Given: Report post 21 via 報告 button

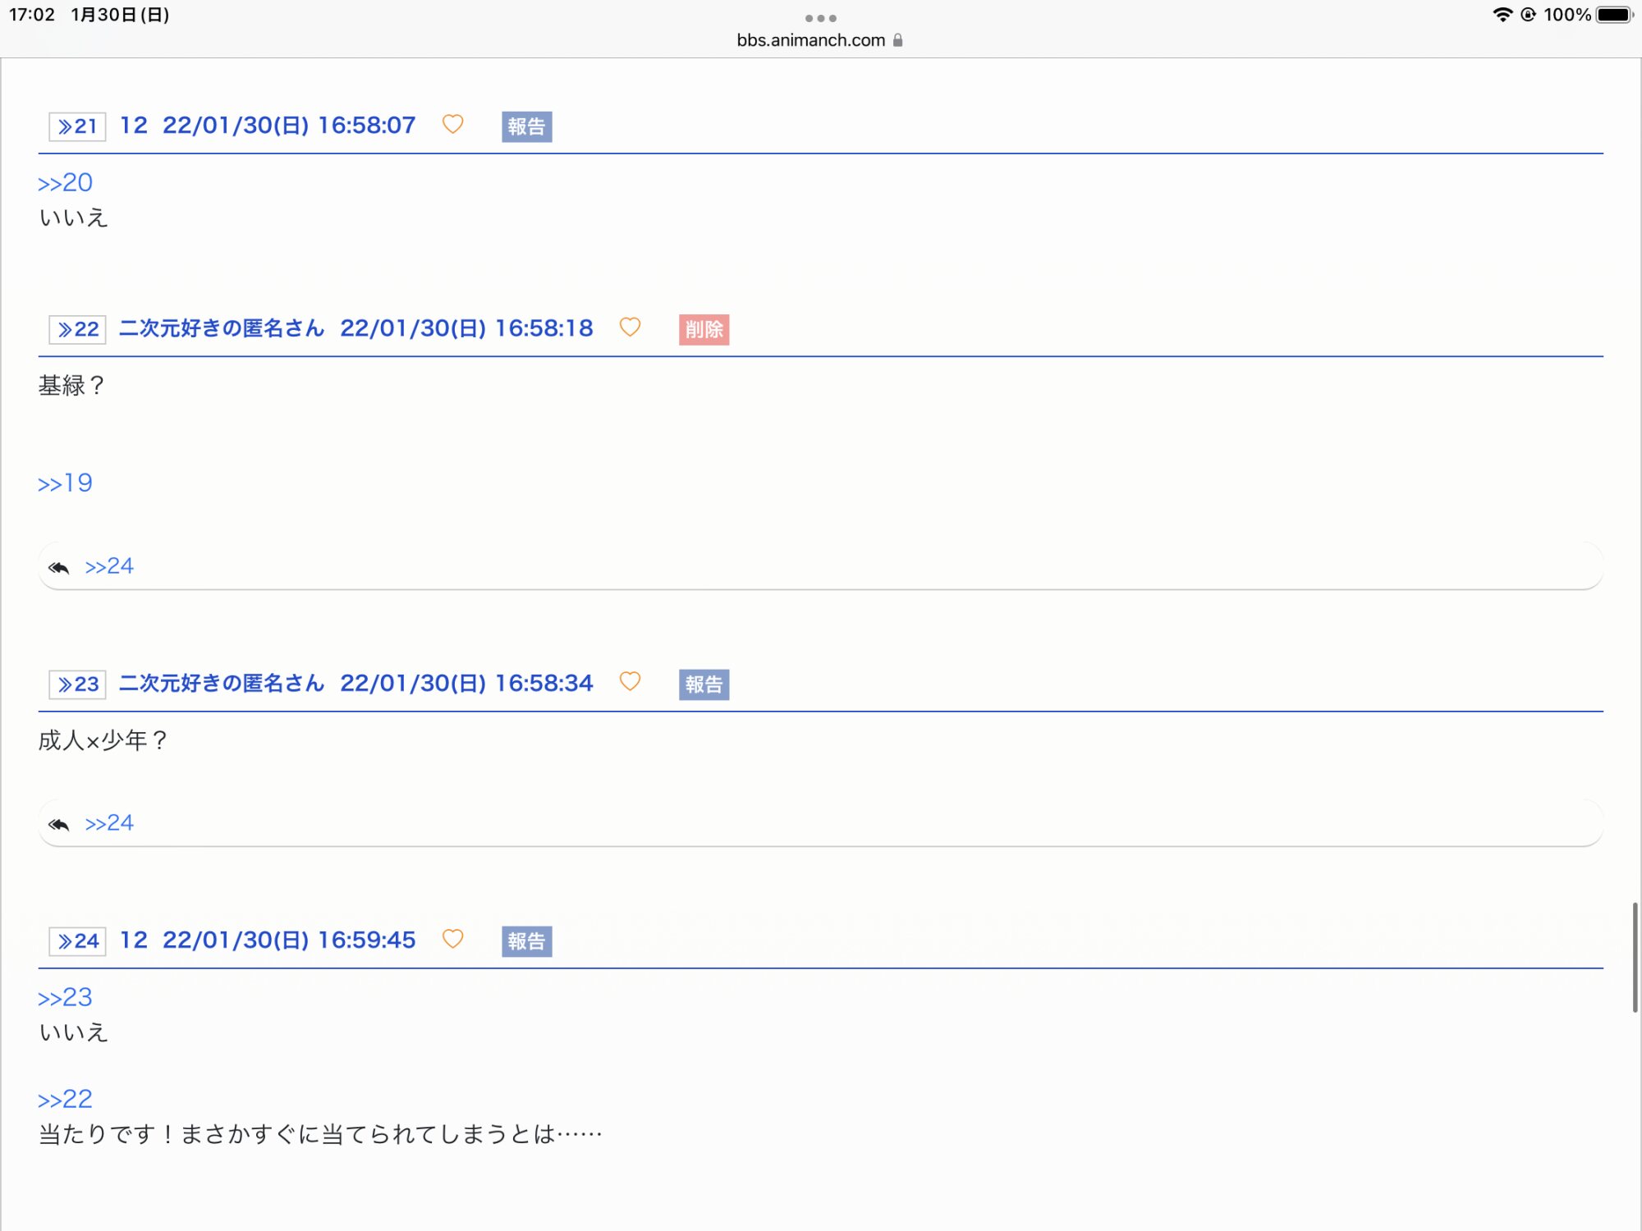Looking at the screenshot, I should pyautogui.click(x=526, y=126).
